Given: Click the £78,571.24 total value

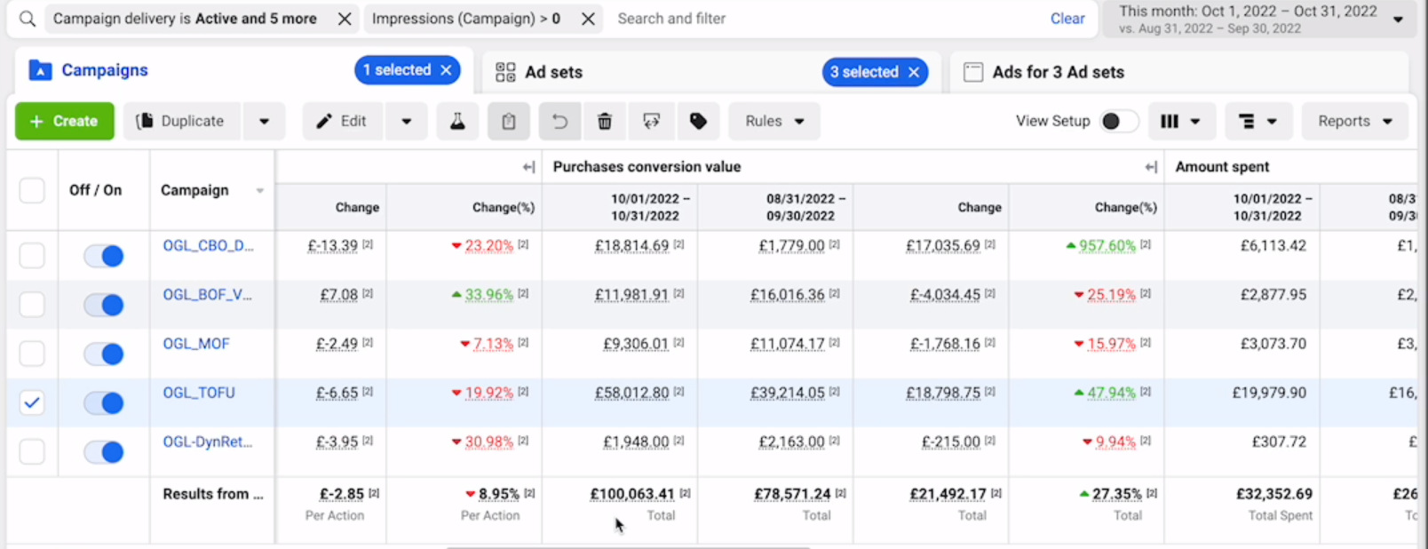Looking at the screenshot, I should pos(793,494).
